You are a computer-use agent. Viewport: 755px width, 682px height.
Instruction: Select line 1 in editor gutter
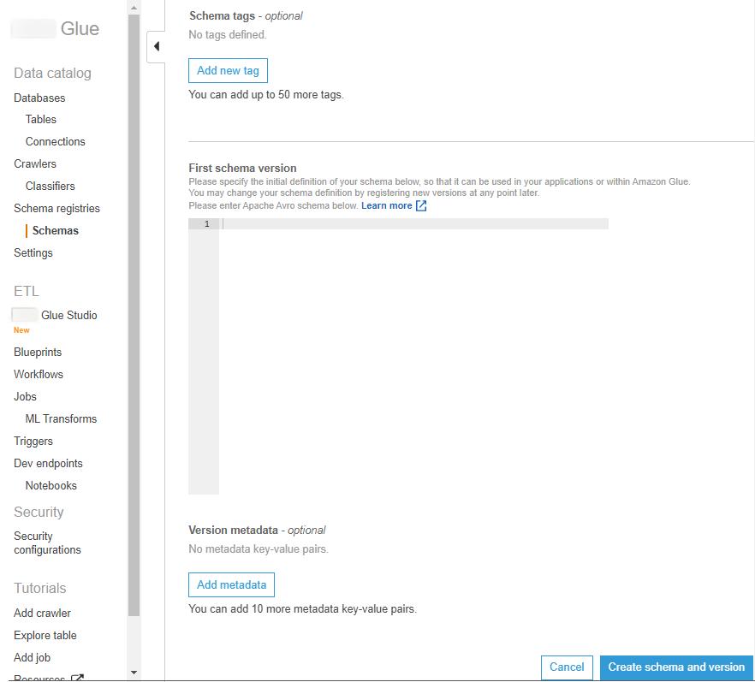pyautogui.click(x=205, y=224)
